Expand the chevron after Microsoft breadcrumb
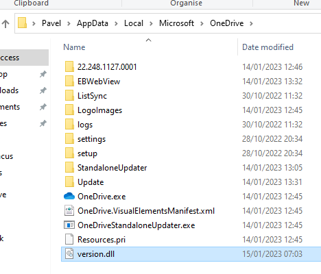This screenshot has height=274, width=321. [202, 23]
